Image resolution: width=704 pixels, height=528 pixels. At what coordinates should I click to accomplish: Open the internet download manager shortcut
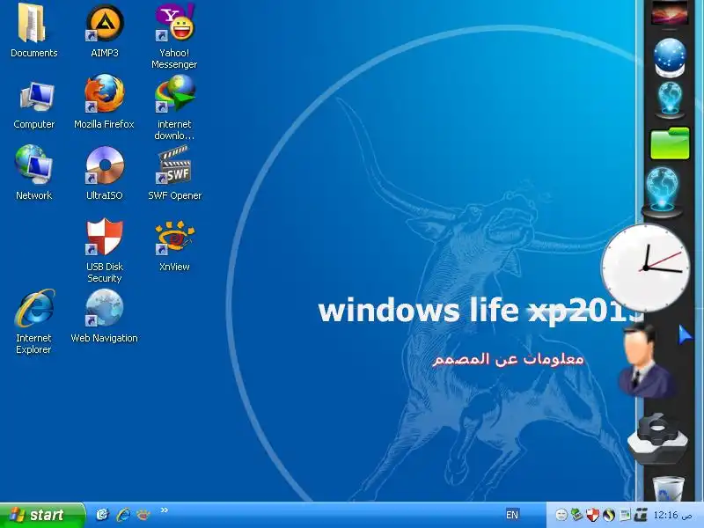pyautogui.click(x=174, y=107)
